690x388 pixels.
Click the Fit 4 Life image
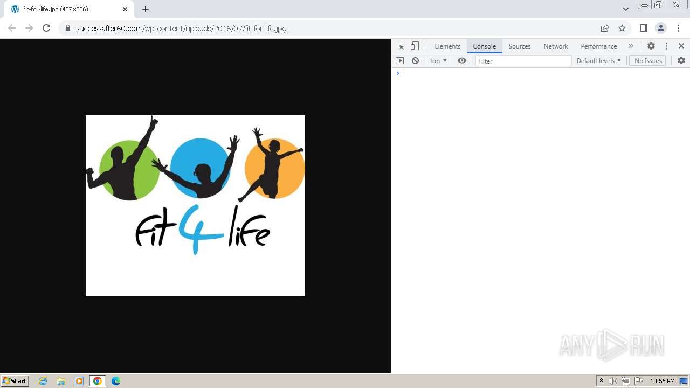point(195,206)
